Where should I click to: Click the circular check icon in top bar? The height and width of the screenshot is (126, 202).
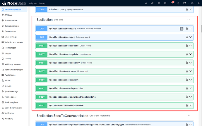point(178,3)
